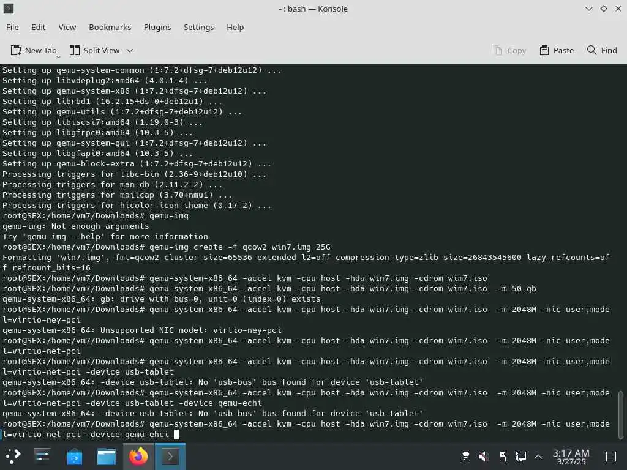The width and height of the screenshot is (627, 470).
Task: Click the 'qemu-img: Not enough arguments' line
Action: click(75, 226)
